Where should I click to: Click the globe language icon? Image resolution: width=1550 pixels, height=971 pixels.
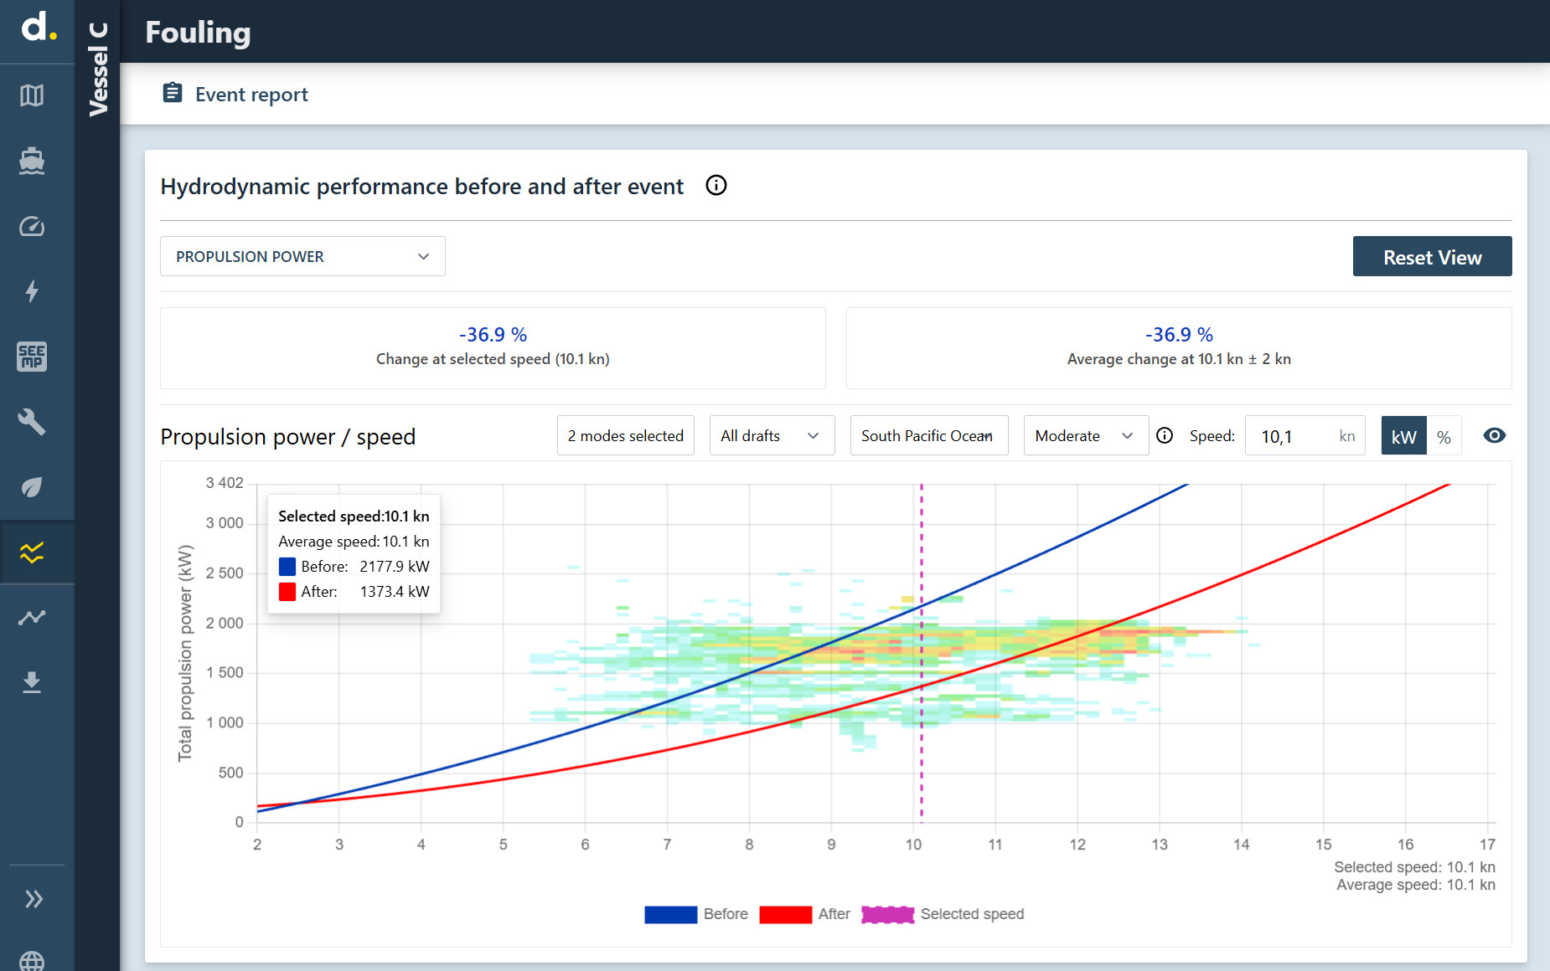[32, 961]
